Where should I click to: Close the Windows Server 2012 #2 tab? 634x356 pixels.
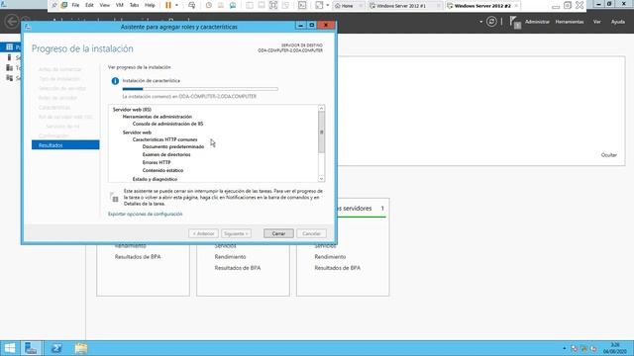pos(516,6)
